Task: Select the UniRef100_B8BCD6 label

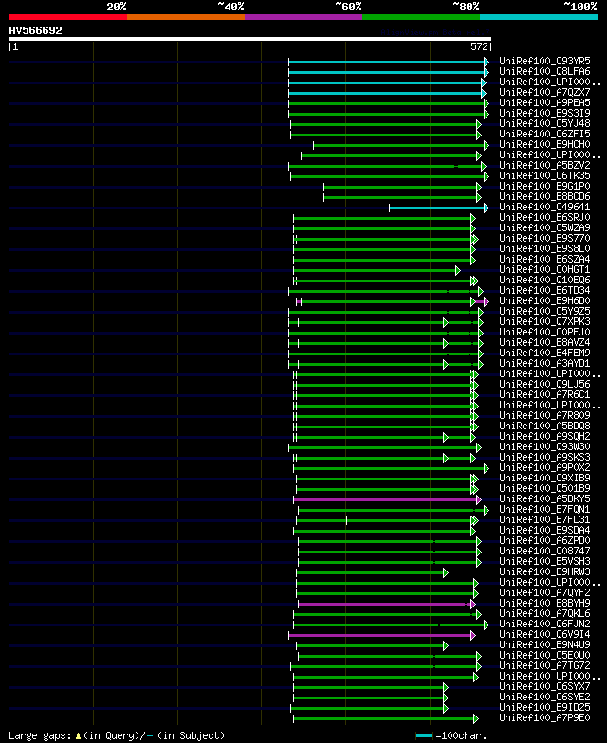Action: pos(544,197)
